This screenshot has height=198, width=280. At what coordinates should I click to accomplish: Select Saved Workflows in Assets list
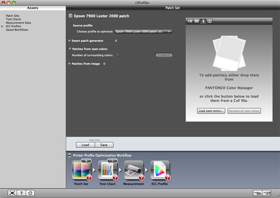17,30
